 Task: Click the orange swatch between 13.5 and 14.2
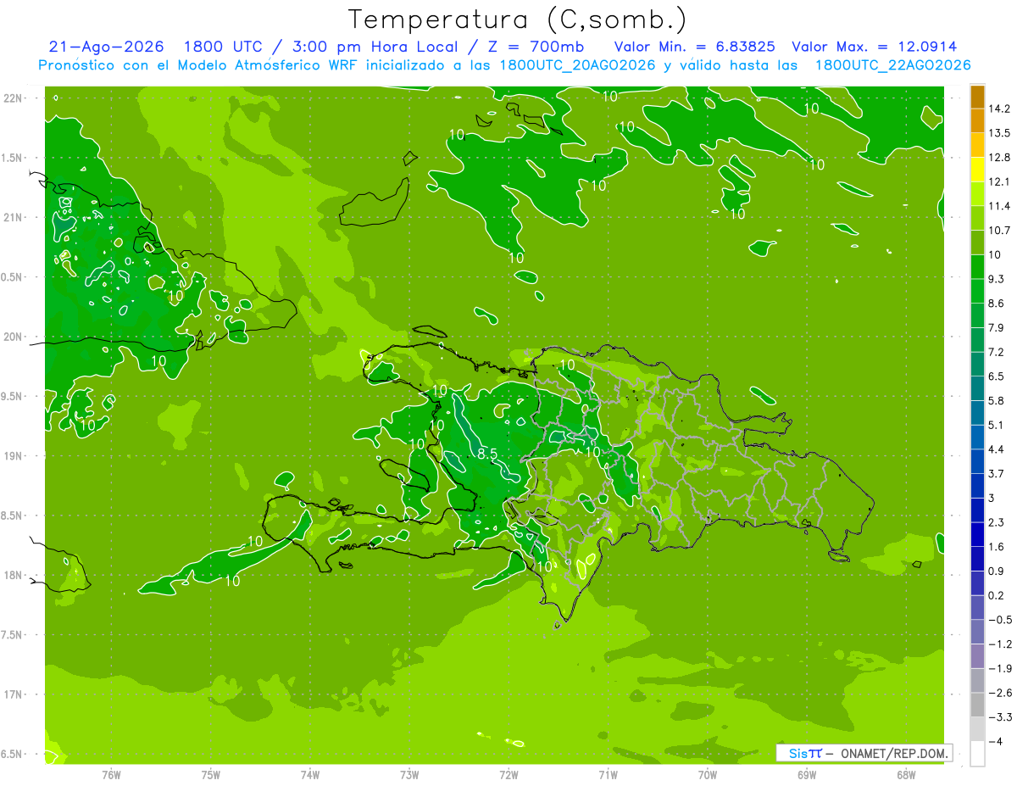977,120
